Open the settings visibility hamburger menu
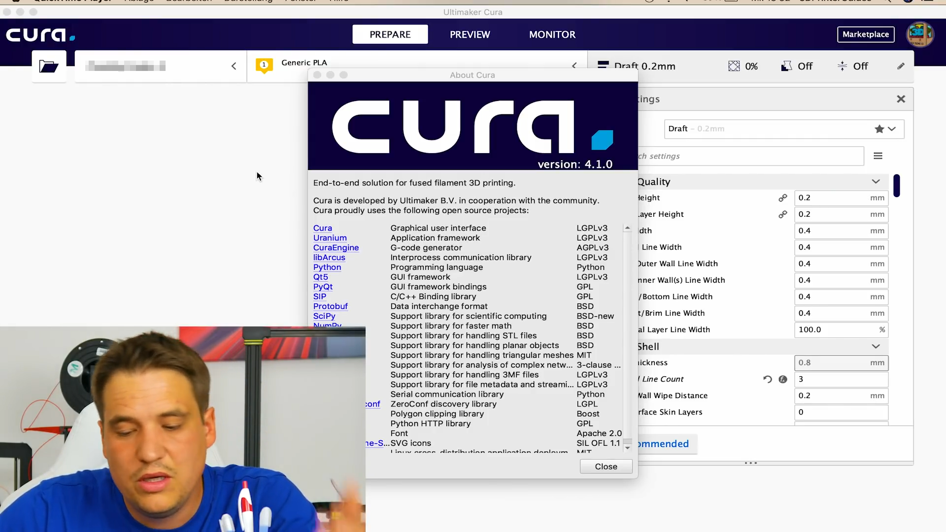This screenshot has width=946, height=532. 878,156
